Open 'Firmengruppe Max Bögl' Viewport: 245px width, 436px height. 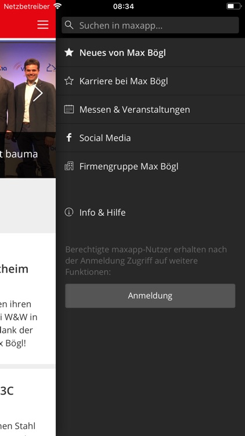pyautogui.click(x=150, y=166)
